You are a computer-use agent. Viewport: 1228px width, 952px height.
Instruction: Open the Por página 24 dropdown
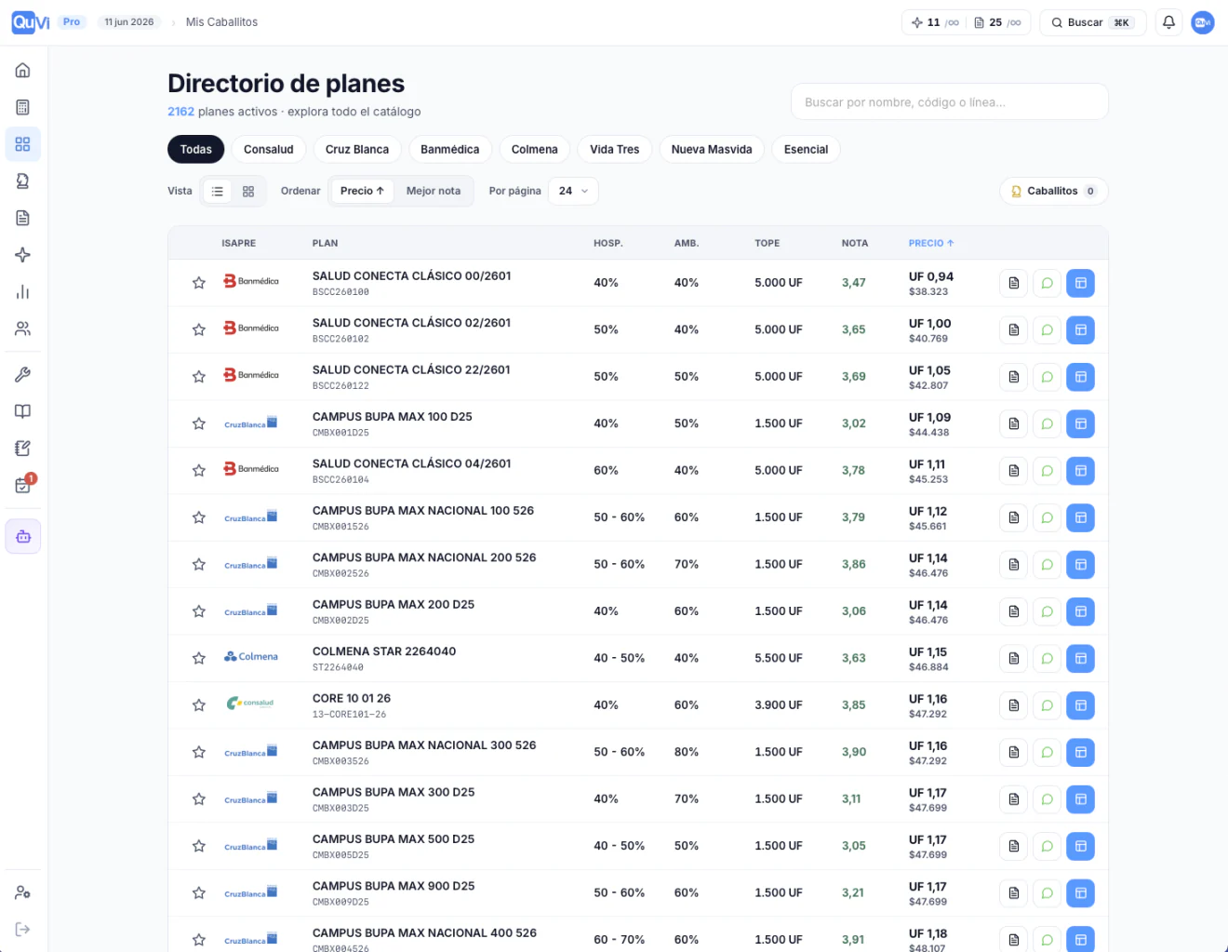(573, 191)
